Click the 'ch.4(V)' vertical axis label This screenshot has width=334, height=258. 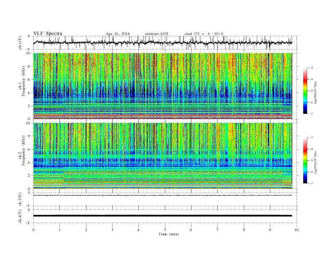(20, 216)
